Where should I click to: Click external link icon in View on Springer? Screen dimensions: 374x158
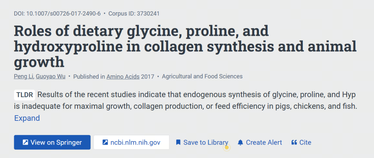coord(25,143)
